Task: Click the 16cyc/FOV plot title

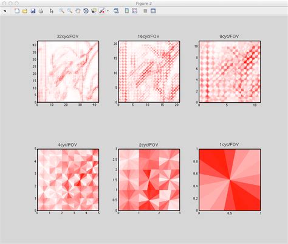Action: (x=148, y=37)
